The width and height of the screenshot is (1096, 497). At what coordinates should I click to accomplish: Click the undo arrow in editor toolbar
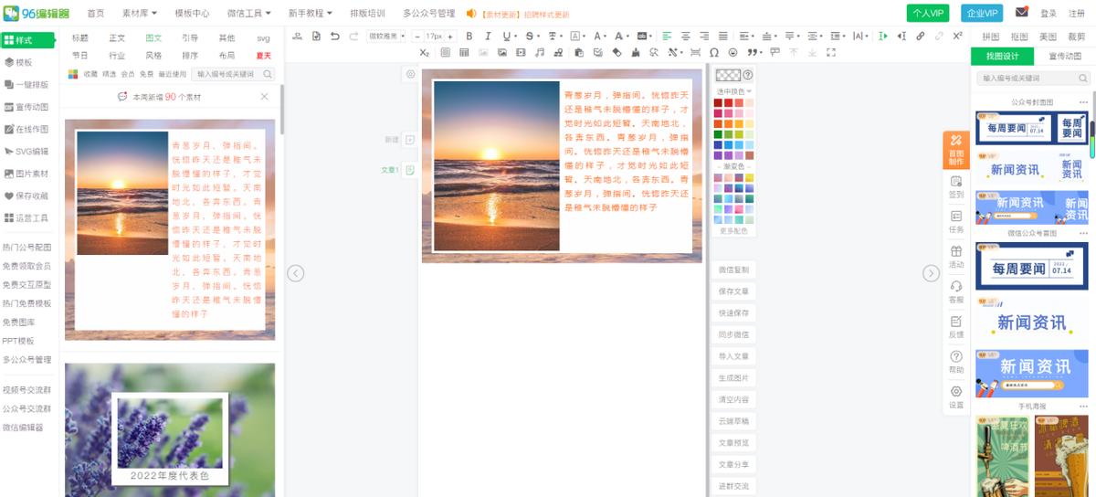tap(334, 37)
